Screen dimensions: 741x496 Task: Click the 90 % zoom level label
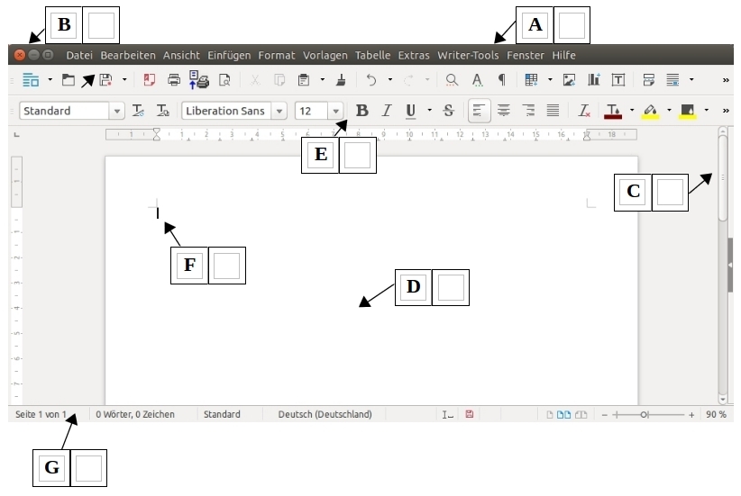[x=716, y=414]
